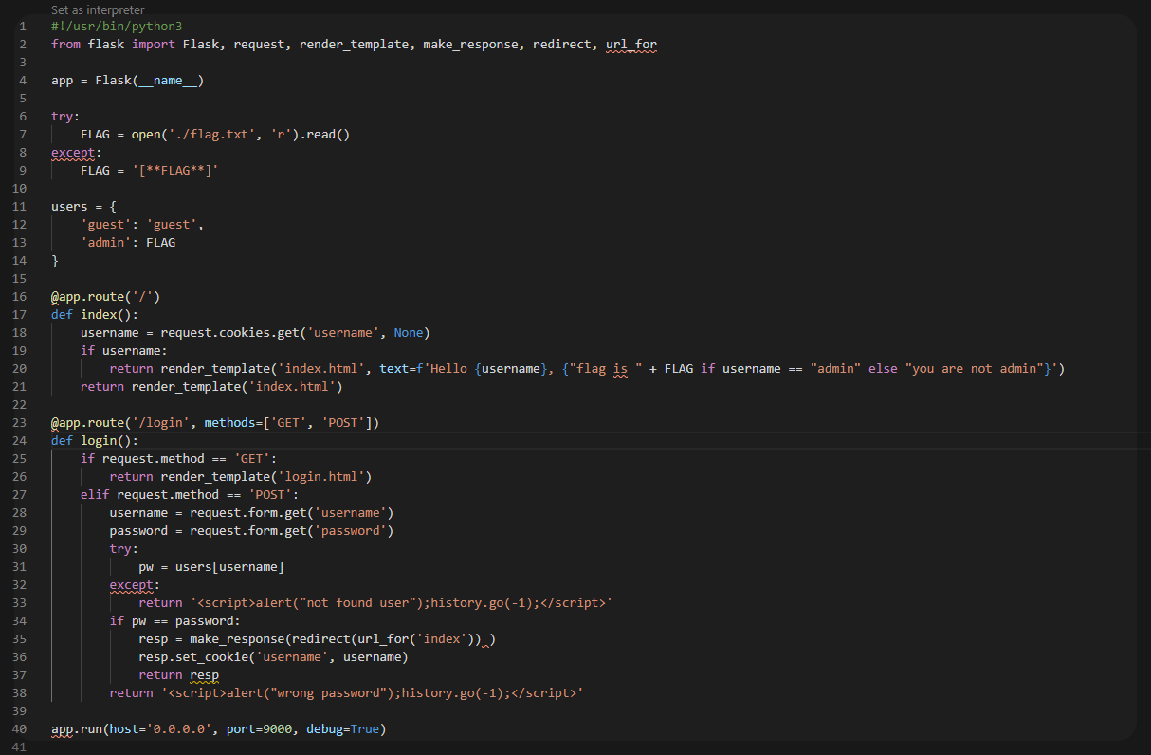Click the 'try:' keyword on line 6
This screenshot has height=755, width=1151.
[65, 117]
